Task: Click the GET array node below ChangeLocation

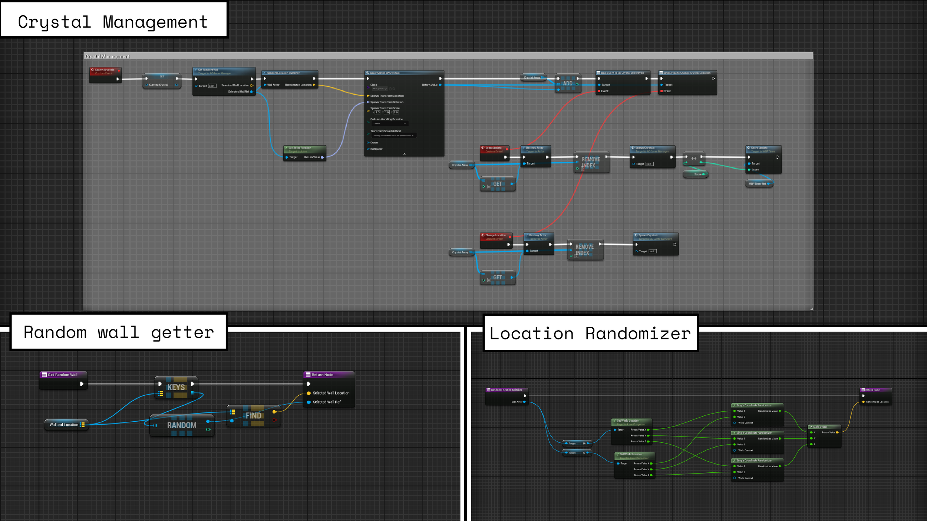Action: click(x=498, y=278)
